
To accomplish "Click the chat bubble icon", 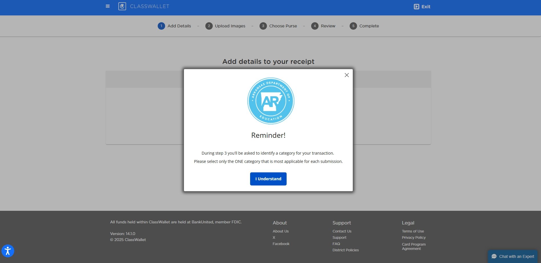I will pyautogui.click(x=494, y=256).
